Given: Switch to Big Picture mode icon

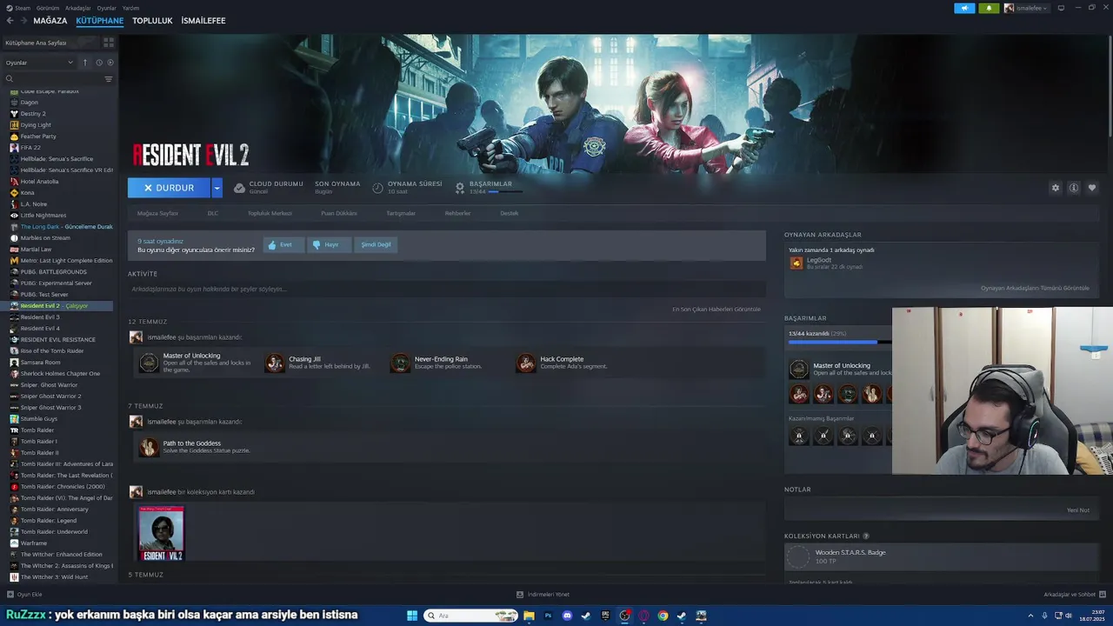Looking at the screenshot, I should 1061,8.
